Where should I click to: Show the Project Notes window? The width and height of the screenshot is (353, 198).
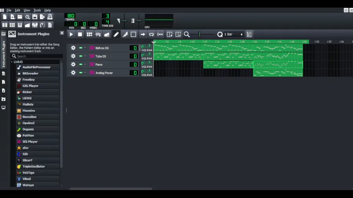coord(50,25)
